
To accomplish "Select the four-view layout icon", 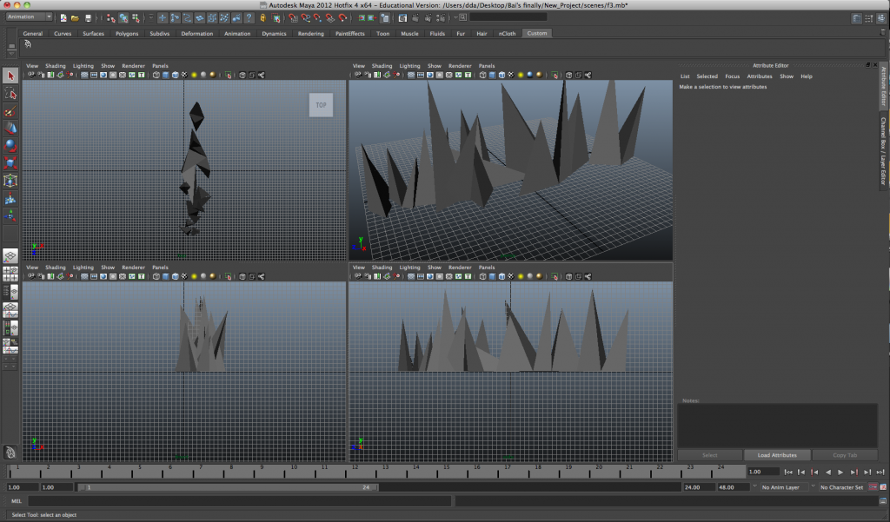I will [x=10, y=274].
